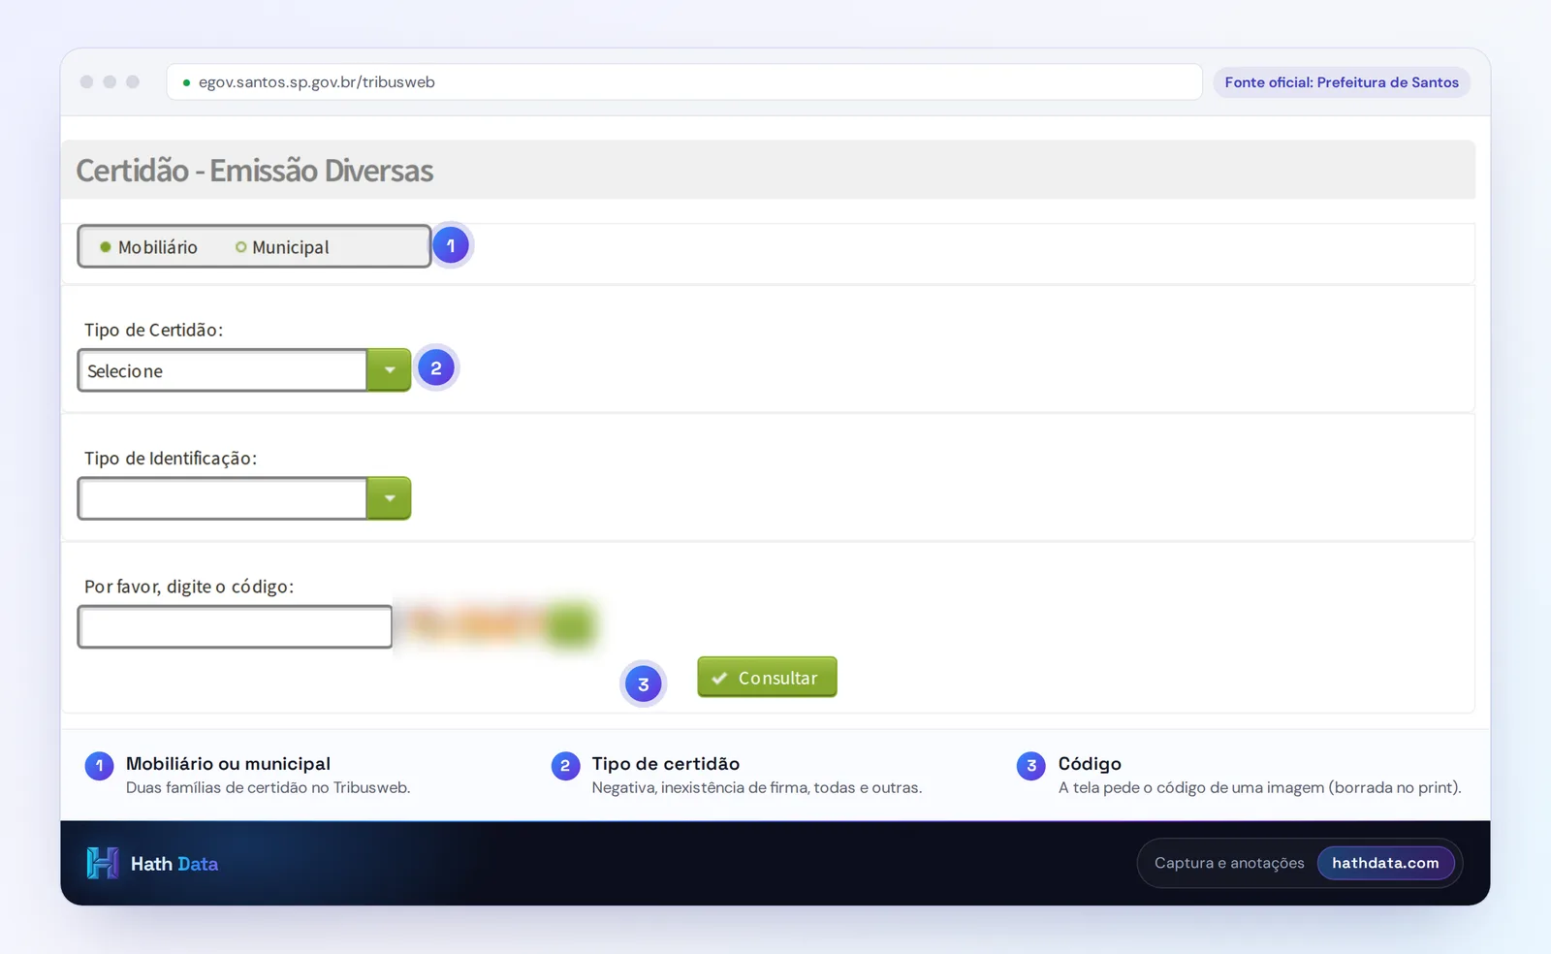This screenshot has height=954, width=1551.
Task: Open the Tipo de Certidão dropdown arrow
Action: point(389,370)
